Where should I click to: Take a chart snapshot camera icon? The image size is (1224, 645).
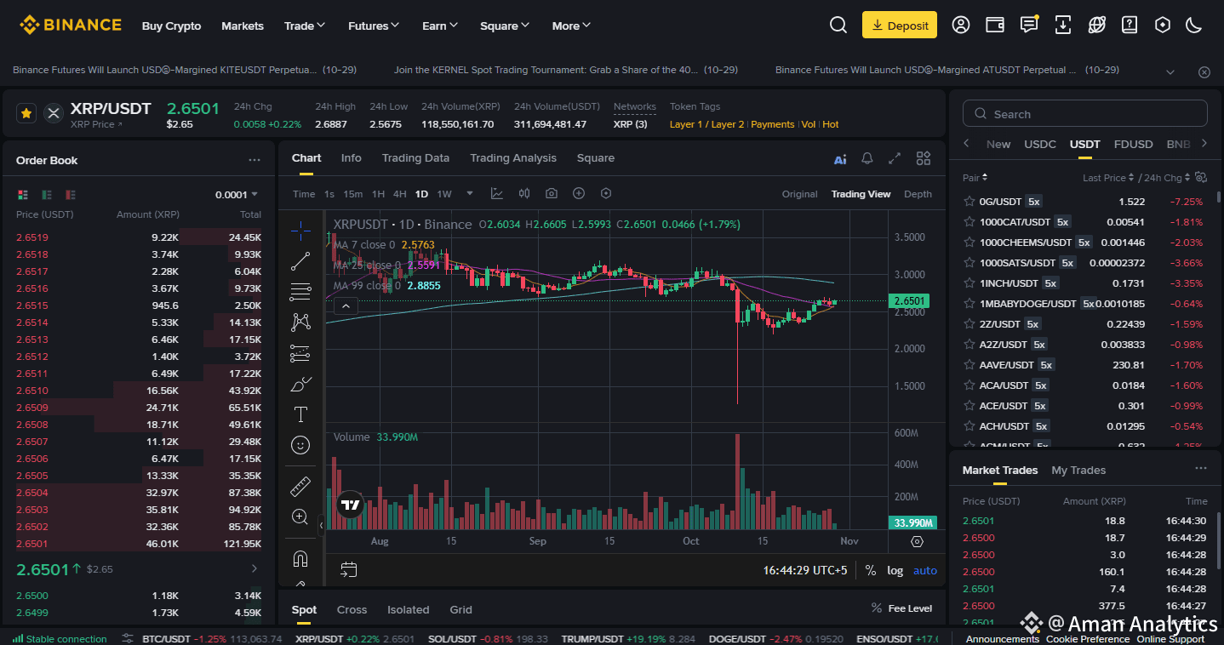click(552, 194)
